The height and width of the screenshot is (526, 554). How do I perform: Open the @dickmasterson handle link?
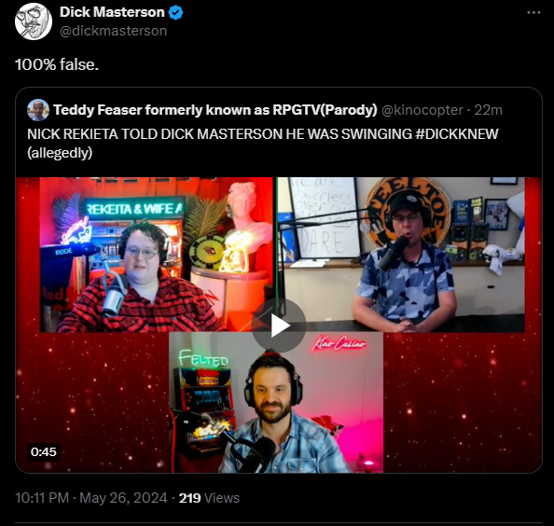[x=113, y=31]
